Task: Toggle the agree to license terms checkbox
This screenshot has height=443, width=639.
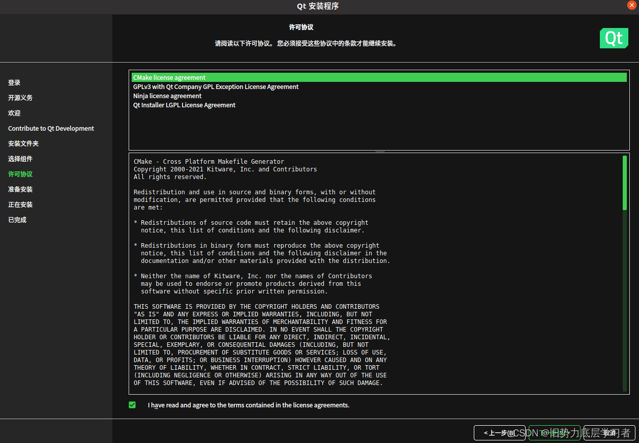Action: [132, 405]
